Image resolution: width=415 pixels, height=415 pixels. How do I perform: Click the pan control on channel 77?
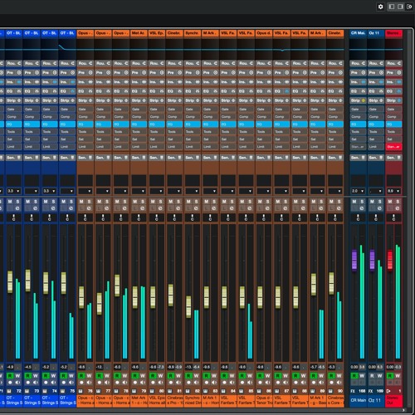[x=103, y=217]
